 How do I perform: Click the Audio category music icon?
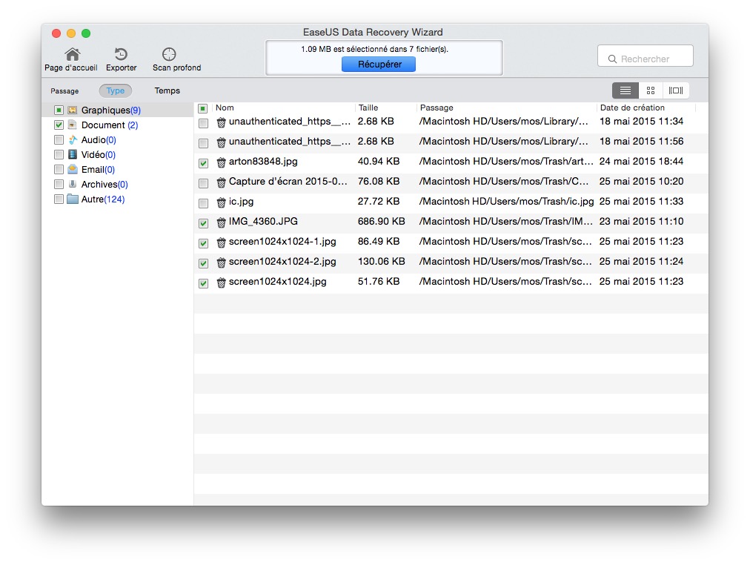point(72,139)
